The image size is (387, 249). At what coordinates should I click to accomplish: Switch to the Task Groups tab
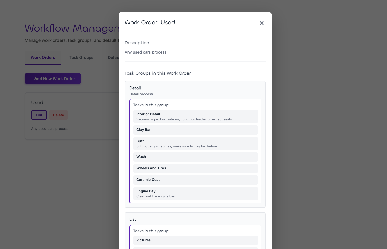click(x=81, y=58)
